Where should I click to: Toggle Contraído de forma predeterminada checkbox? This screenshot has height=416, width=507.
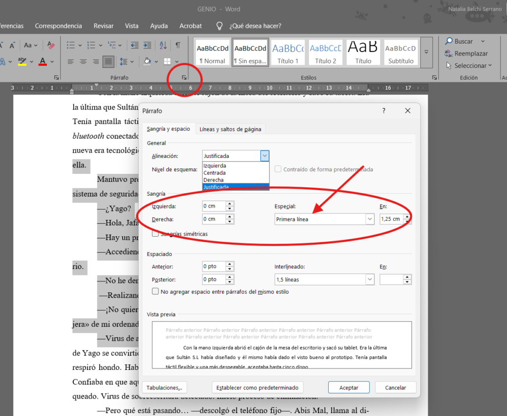[278, 169]
